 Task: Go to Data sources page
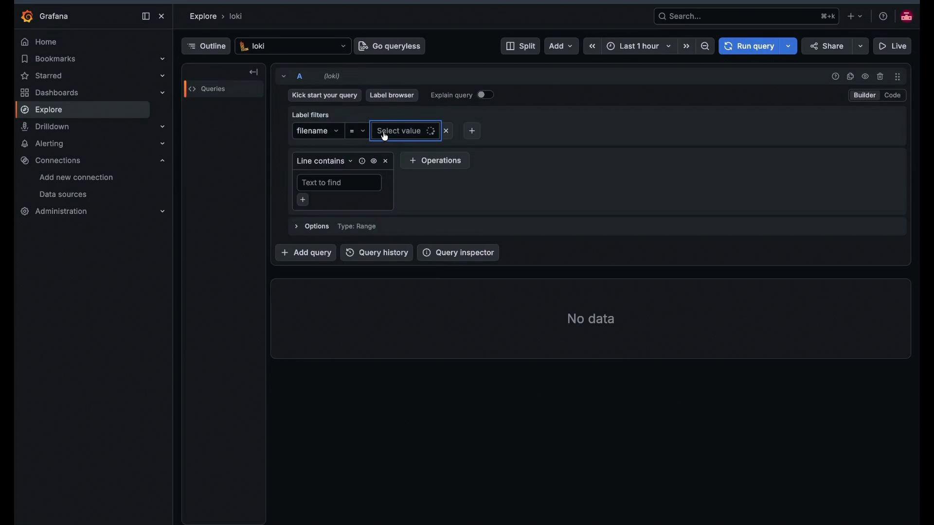pyautogui.click(x=63, y=194)
